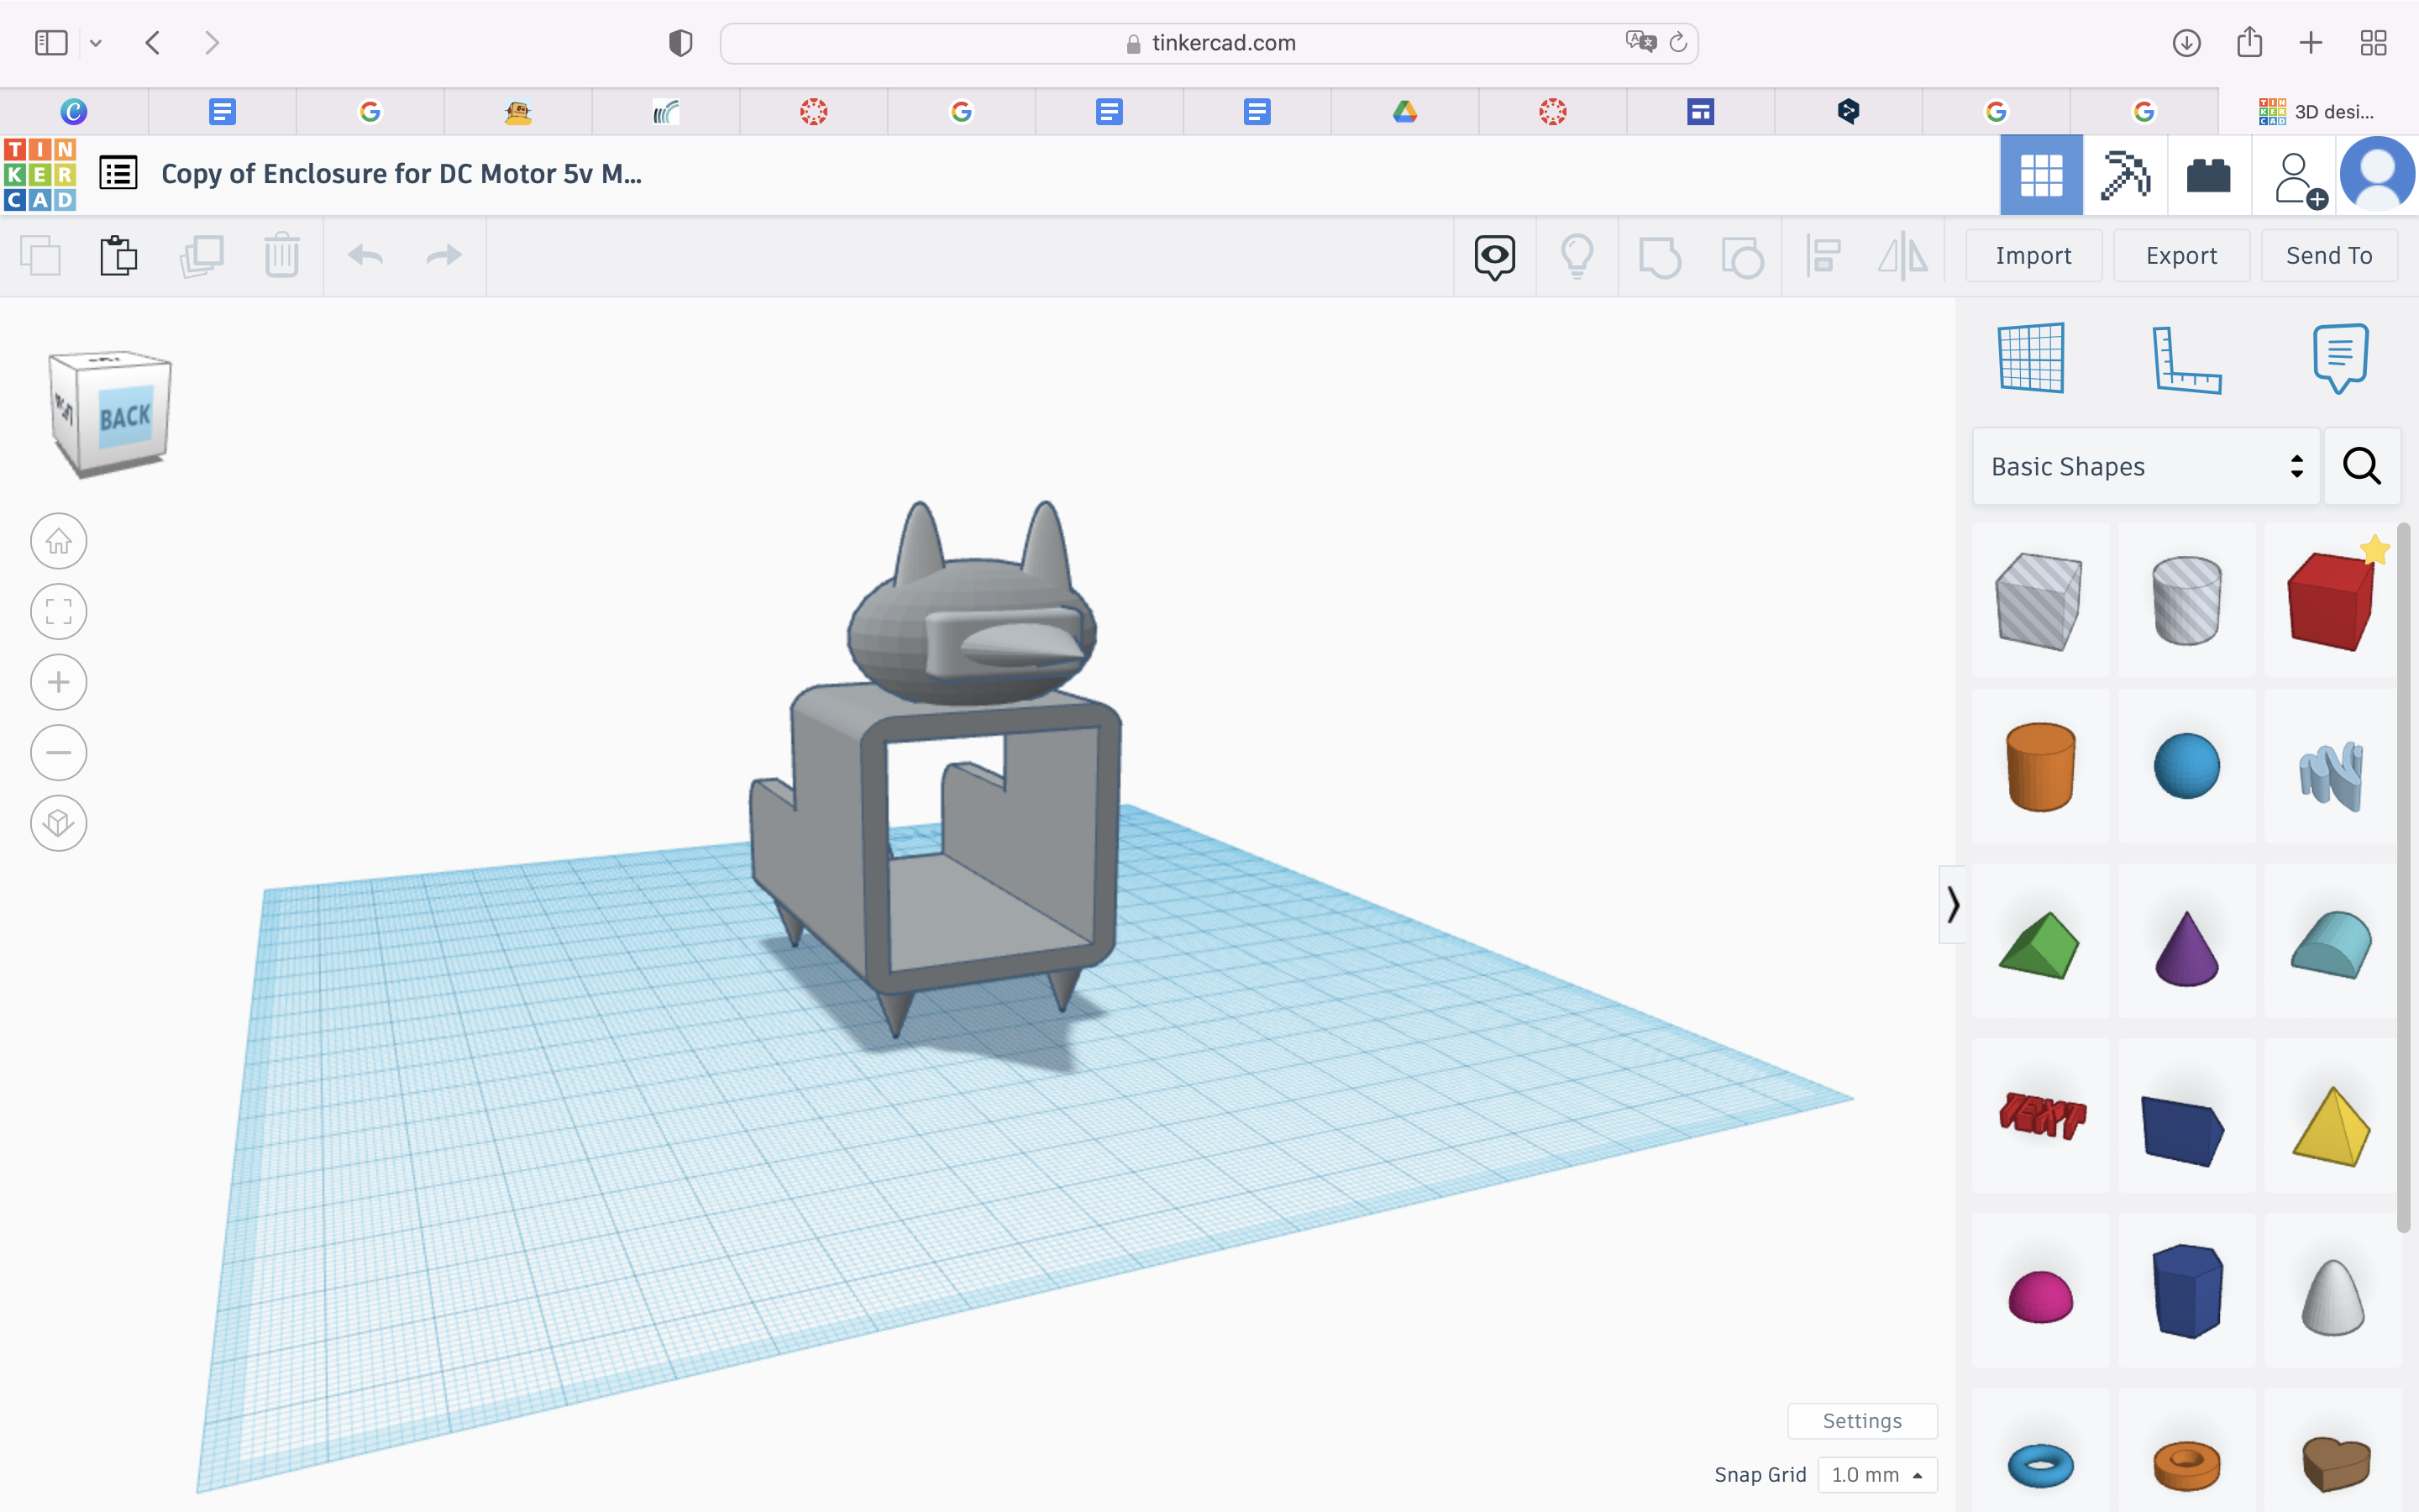The image size is (2419, 1512).
Task: Select the orange Cylinder shape
Action: [2039, 766]
